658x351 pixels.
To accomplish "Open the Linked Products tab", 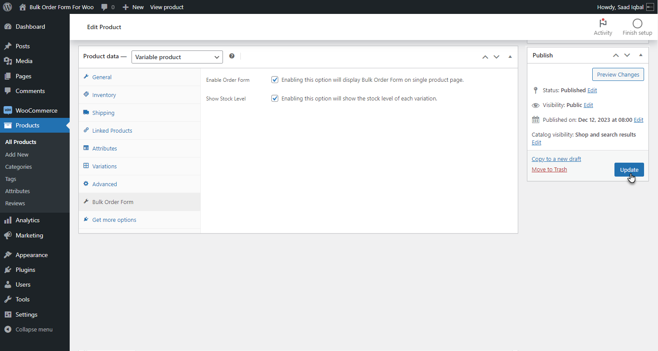I will click(139, 130).
